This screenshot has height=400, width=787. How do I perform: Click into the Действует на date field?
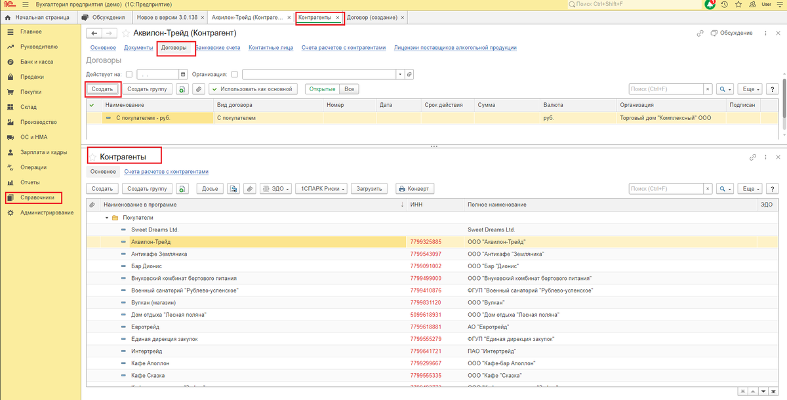pyautogui.click(x=157, y=74)
